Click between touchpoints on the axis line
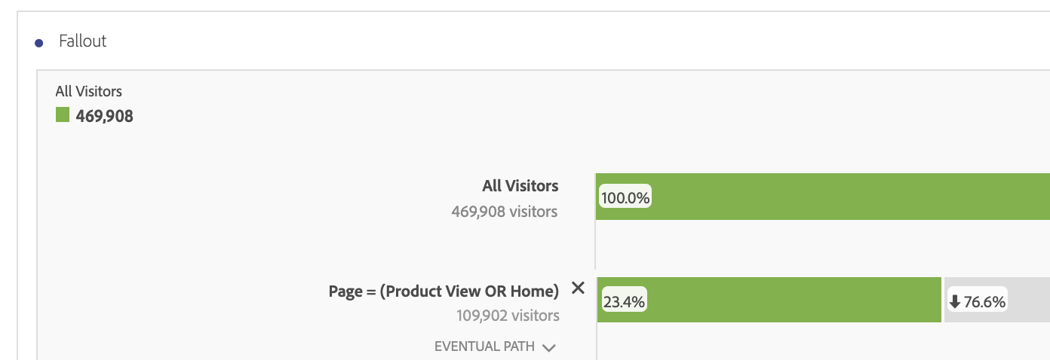The height and width of the screenshot is (360, 1050). pos(596,245)
